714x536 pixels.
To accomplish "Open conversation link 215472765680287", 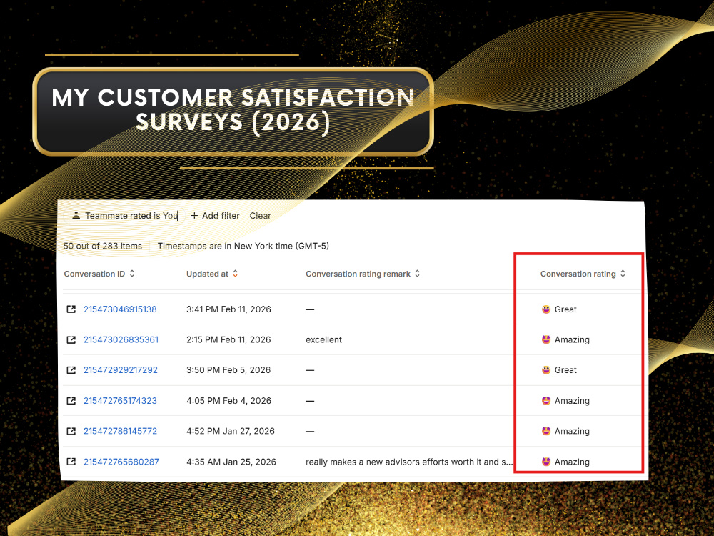I will tap(121, 462).
